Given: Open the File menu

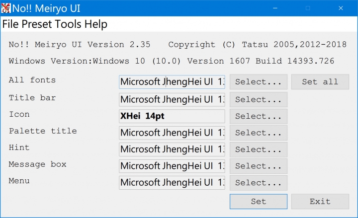Looking at the screenshot, I should pyautogui.click(x=10, y=24).
